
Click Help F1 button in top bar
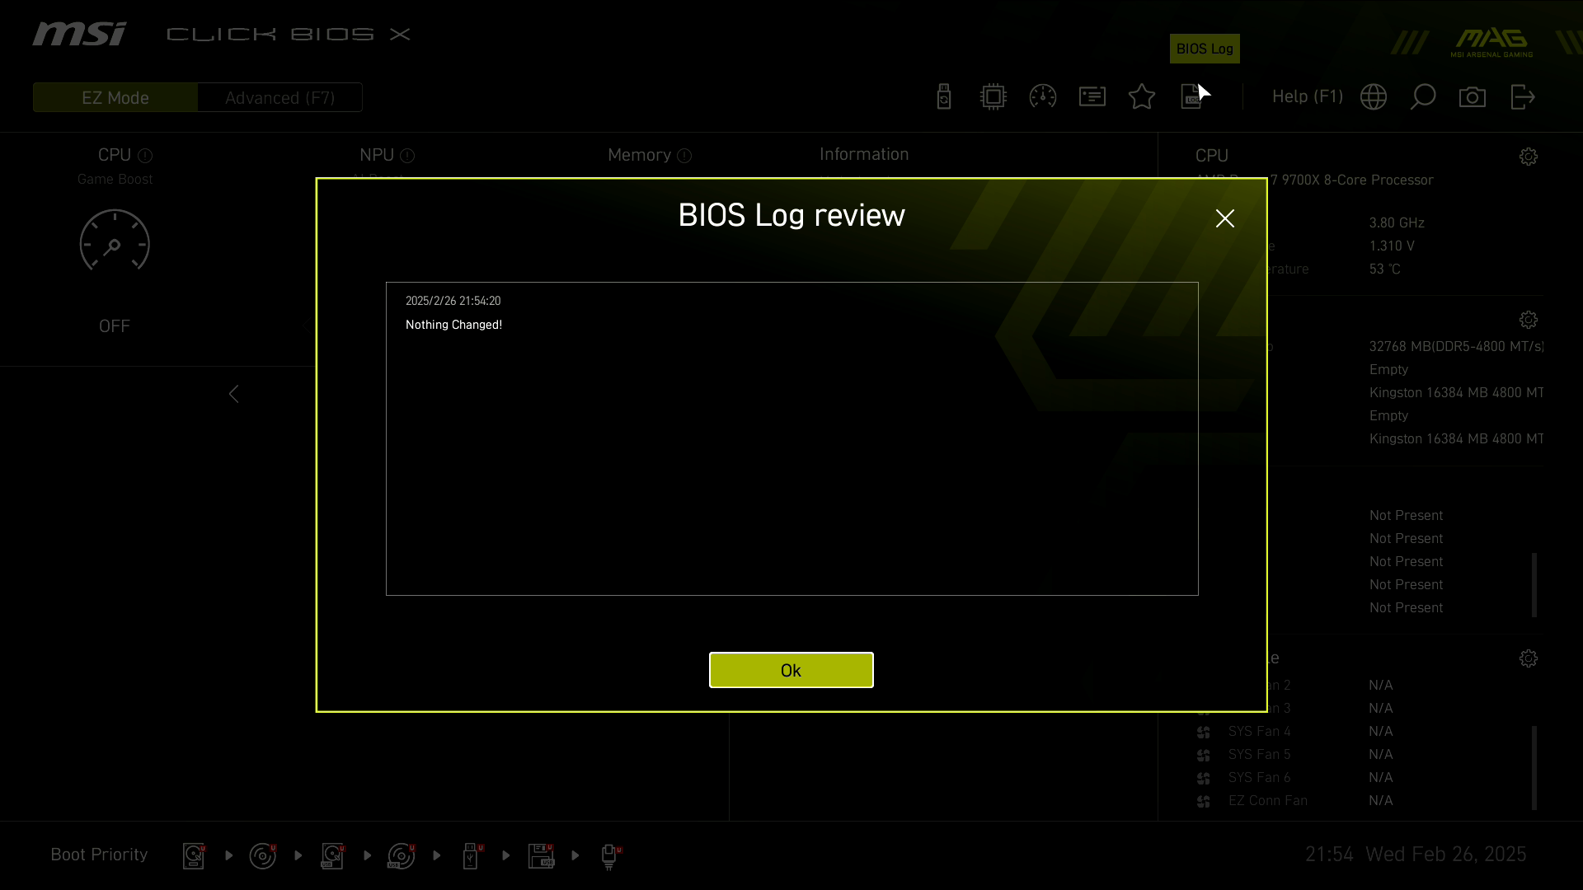pos(1307,96)
